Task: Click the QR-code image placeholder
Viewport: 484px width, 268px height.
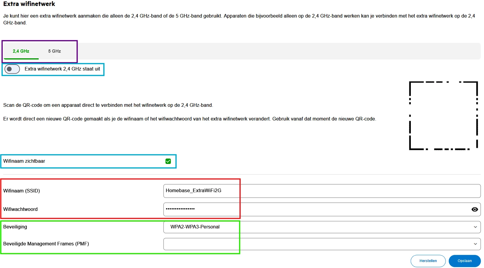Action: (x=444, y=115)
